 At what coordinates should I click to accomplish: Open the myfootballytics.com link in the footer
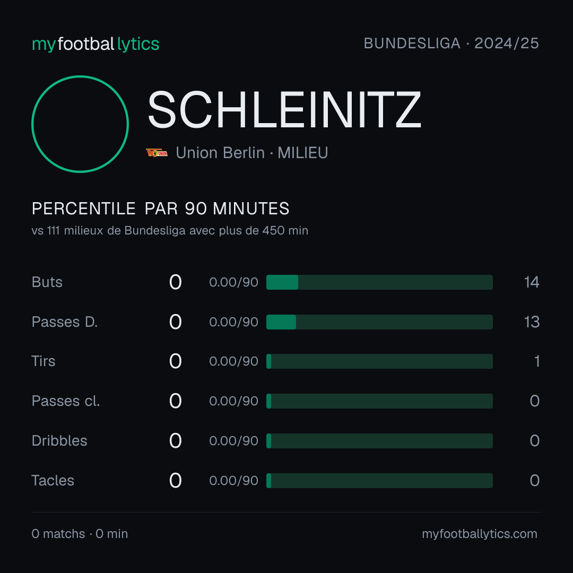click(x=480, y=534)
